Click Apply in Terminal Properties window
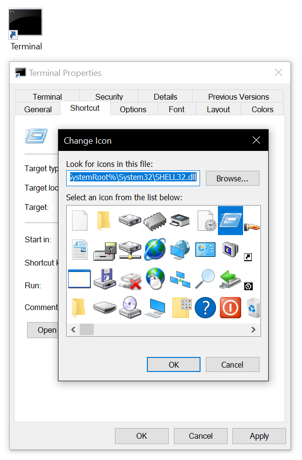Image resolution: width=302 pixels, height=460 pixels. [x=259, y=436]
